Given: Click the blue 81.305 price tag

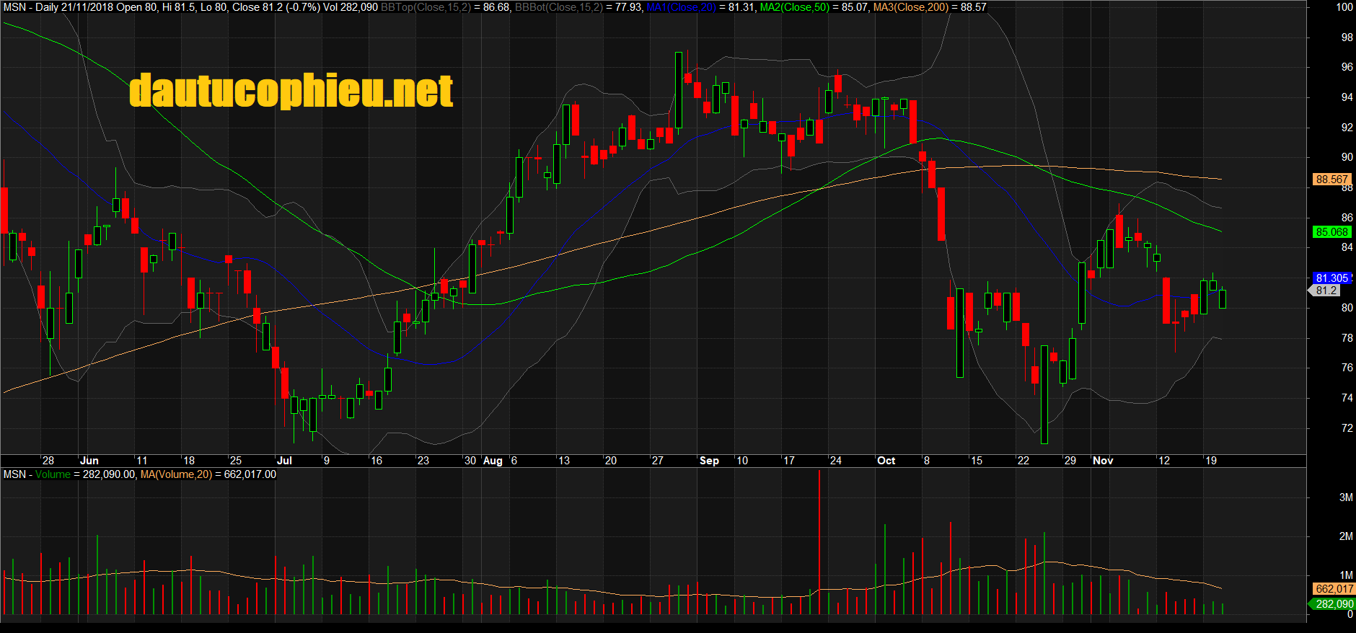Looking at the screenshot, I should click(x=1331, y=278).
